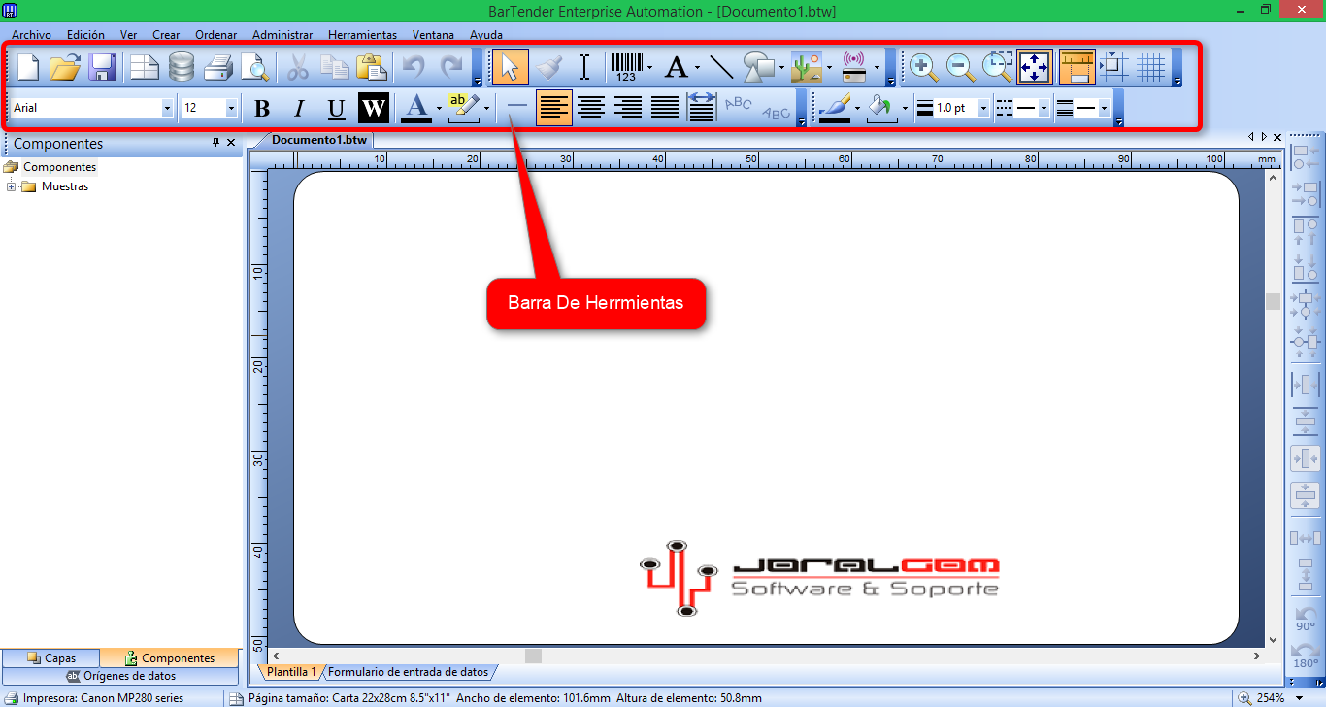Toggle snap to margins button
This screenshot has height=707, width=1326.
pyautogui.click(x=1112, y=67)
